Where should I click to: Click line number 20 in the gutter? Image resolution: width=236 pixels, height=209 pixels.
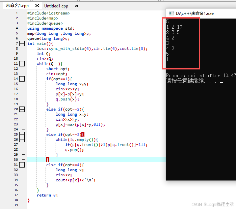tap(16, 109)
